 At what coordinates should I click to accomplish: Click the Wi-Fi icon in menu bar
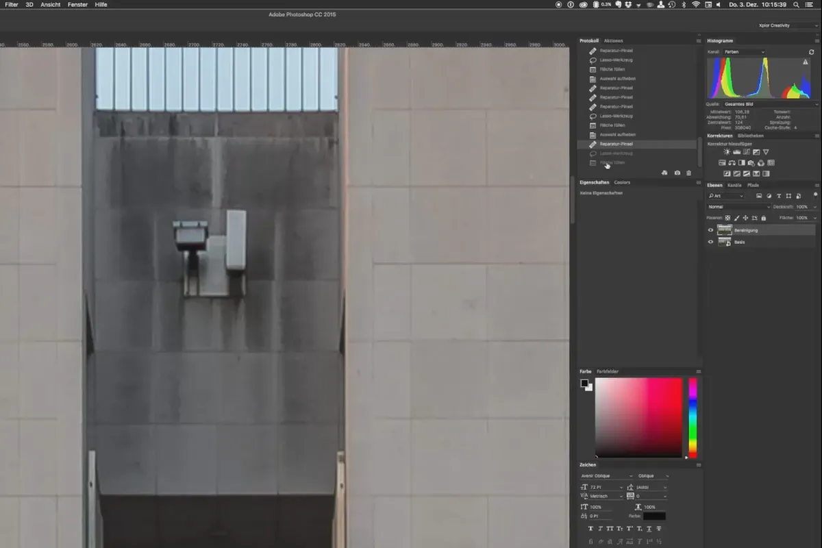point(696,5)
